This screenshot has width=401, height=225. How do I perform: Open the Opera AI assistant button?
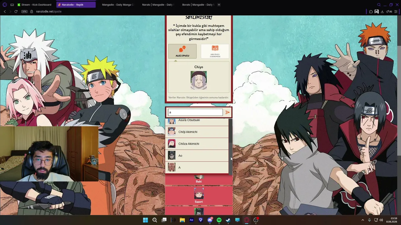point(389,12)
